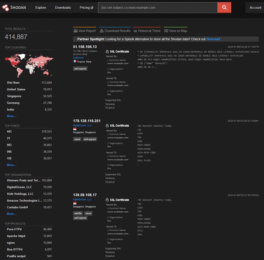The width and height of the screenshot is (264, 260).
Task: Open the Downloads page
Action: click(63, 8)
